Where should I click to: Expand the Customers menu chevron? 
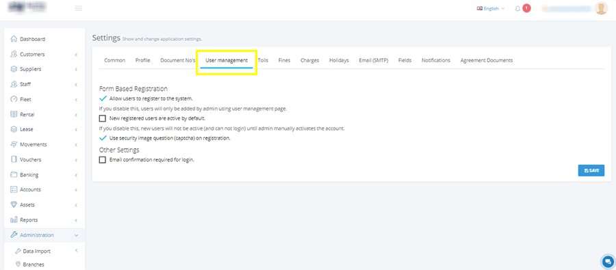76,55
